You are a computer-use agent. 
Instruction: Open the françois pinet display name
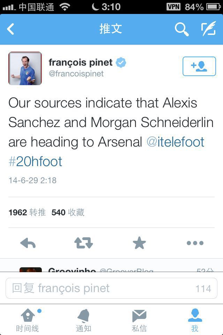tap(80, 62)
